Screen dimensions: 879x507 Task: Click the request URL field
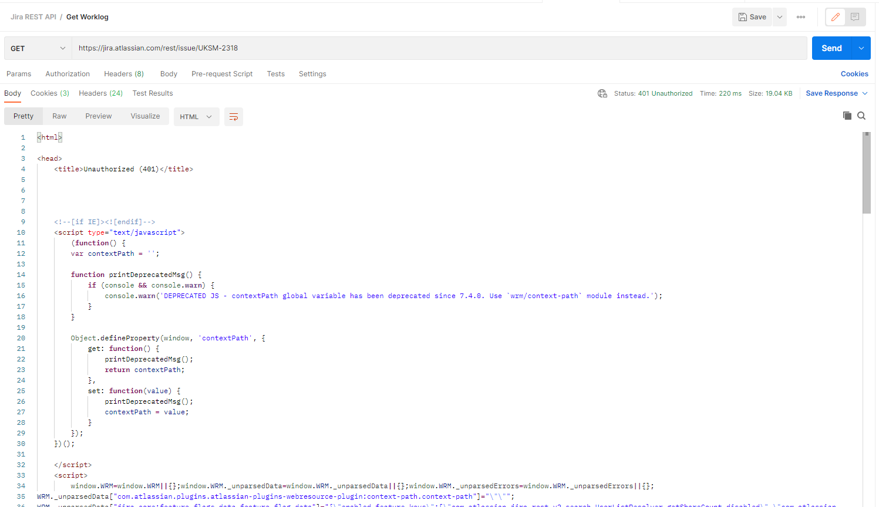click(x=439, y=48)
